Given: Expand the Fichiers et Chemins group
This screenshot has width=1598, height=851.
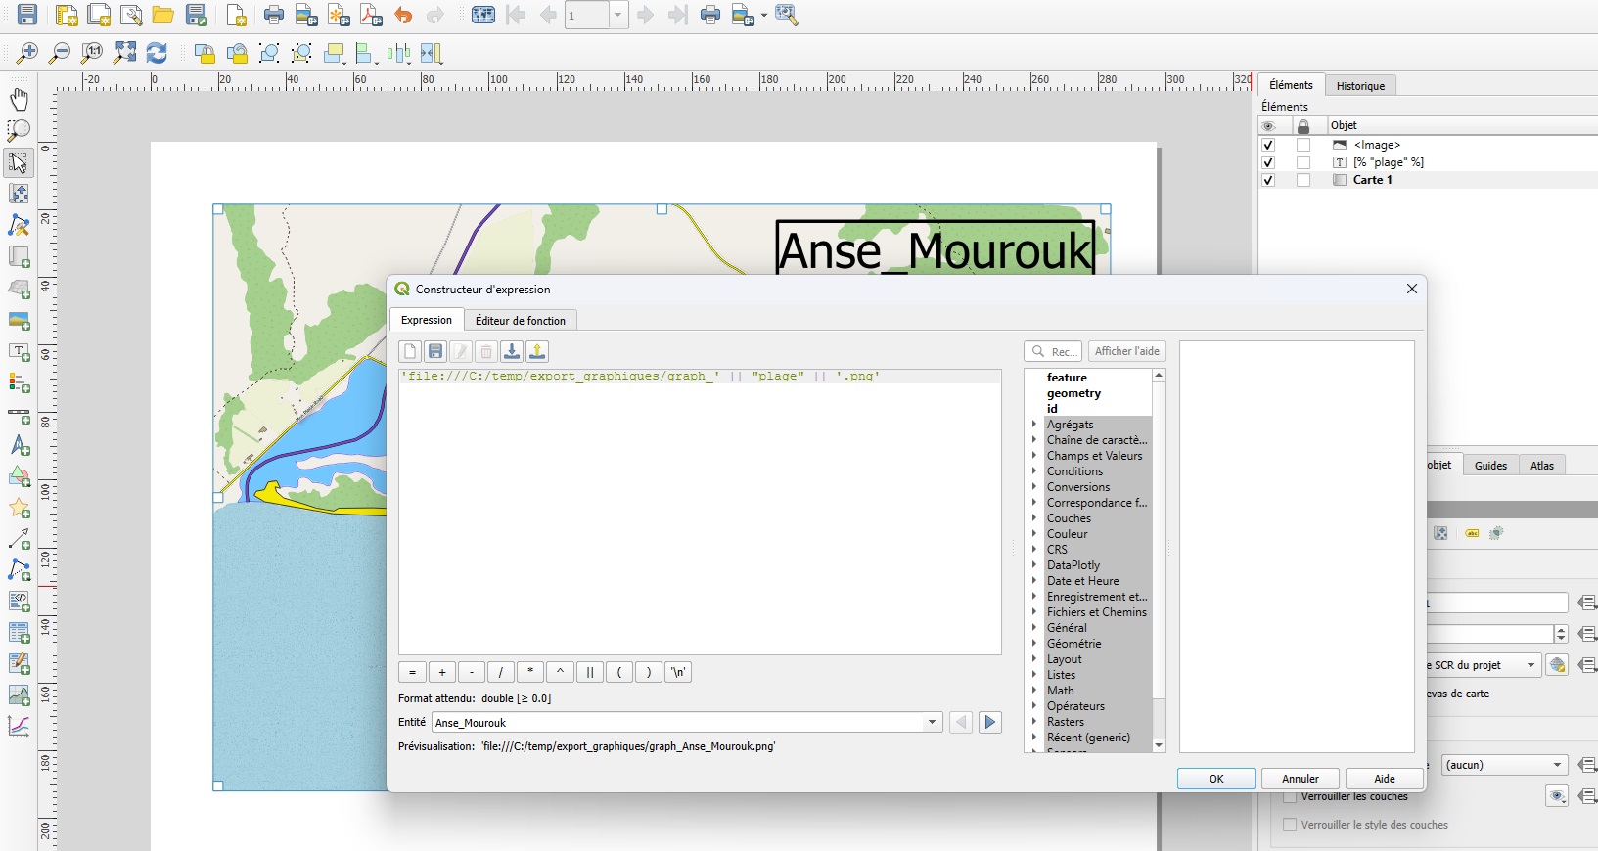Looking at the screenshot, I should [1034, 612].
